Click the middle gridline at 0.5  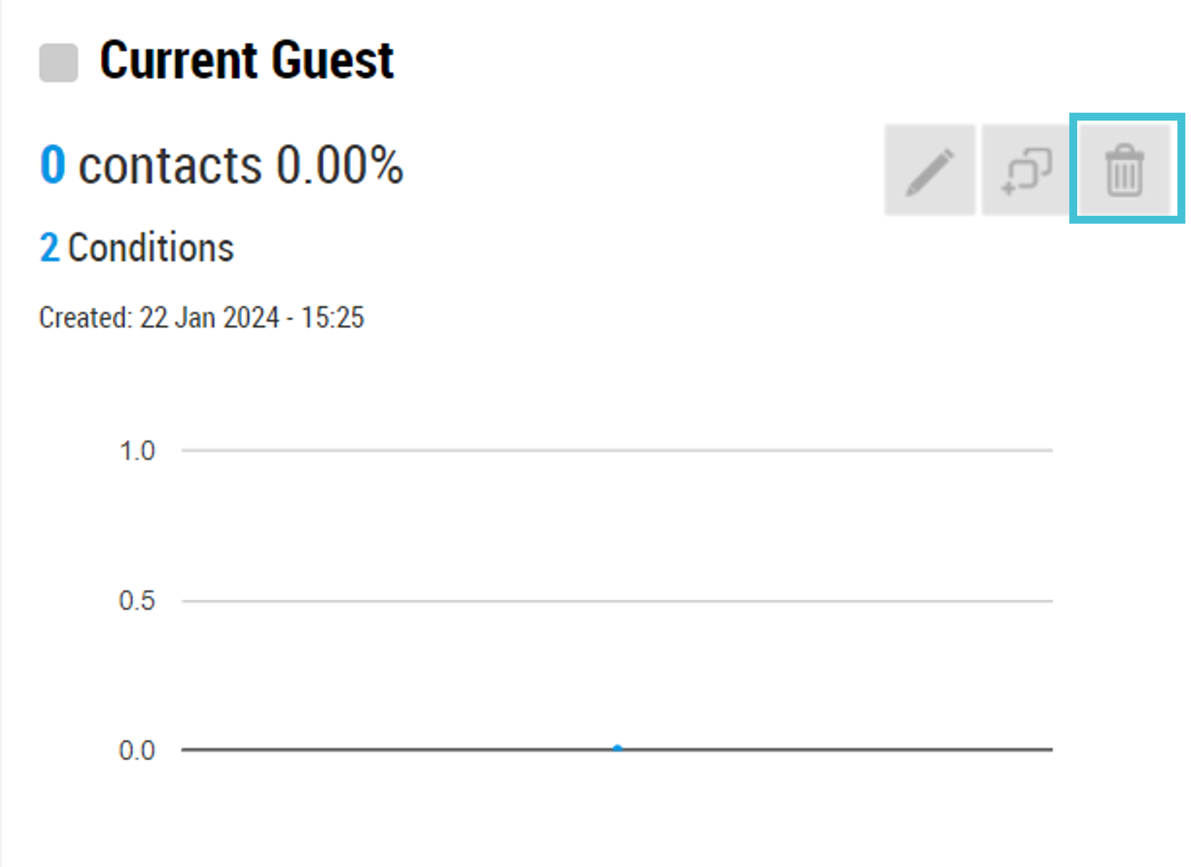tap(617, 600)
